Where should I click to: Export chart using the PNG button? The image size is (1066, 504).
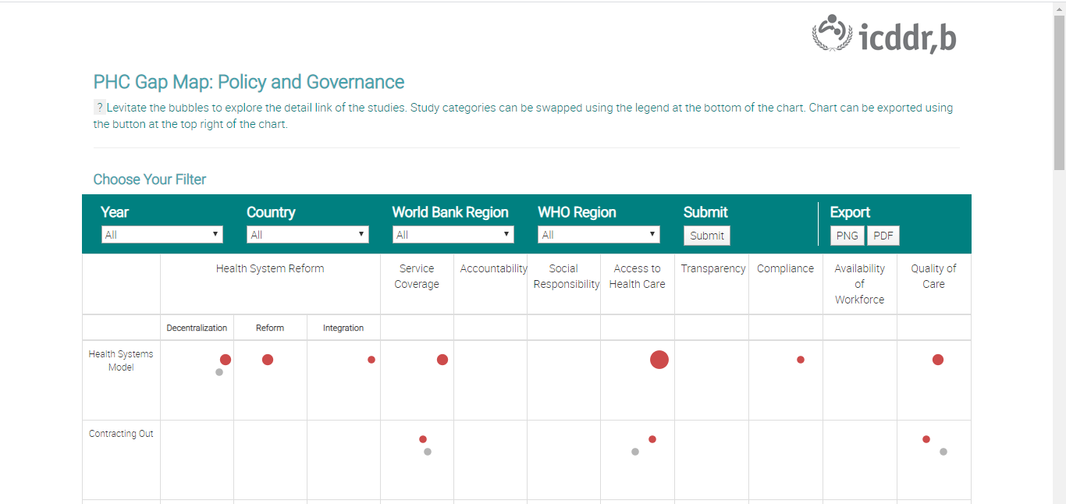pos(847,236)
